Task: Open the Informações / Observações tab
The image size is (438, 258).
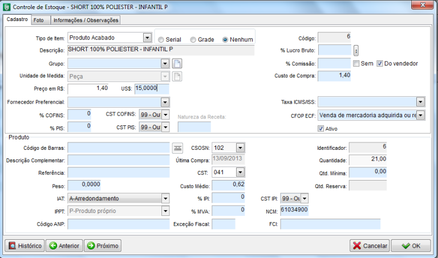Action: [86, 20]
